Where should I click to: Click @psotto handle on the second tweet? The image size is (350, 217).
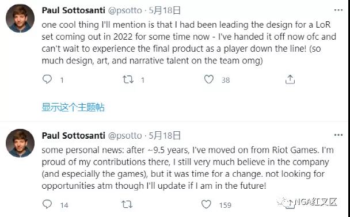(x=125, y=136)
